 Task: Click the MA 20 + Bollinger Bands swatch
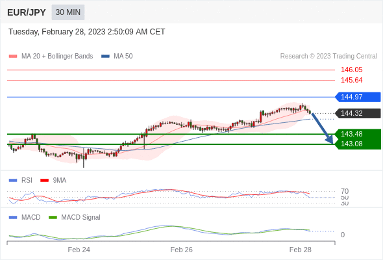(13, 57)
